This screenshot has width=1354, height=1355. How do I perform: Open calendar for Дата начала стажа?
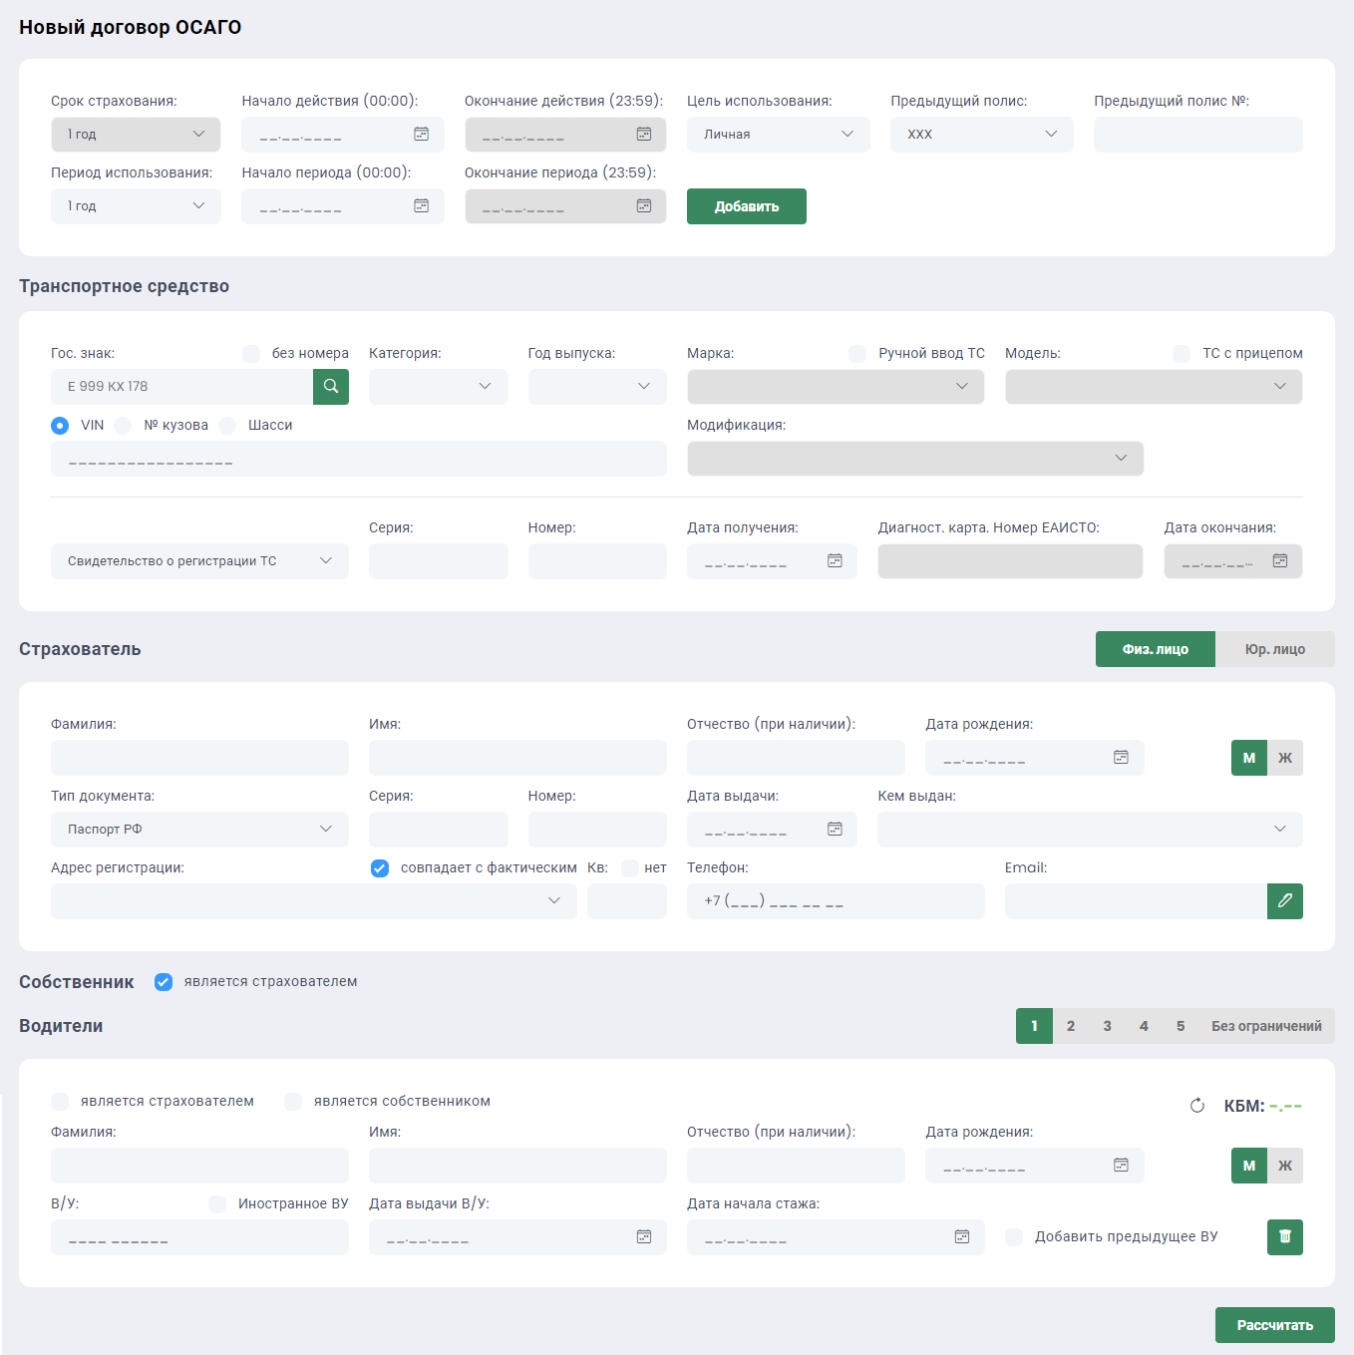(962, 1237)
